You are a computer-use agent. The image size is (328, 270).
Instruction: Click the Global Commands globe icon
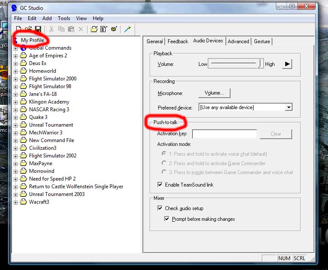tap(24, 48)
